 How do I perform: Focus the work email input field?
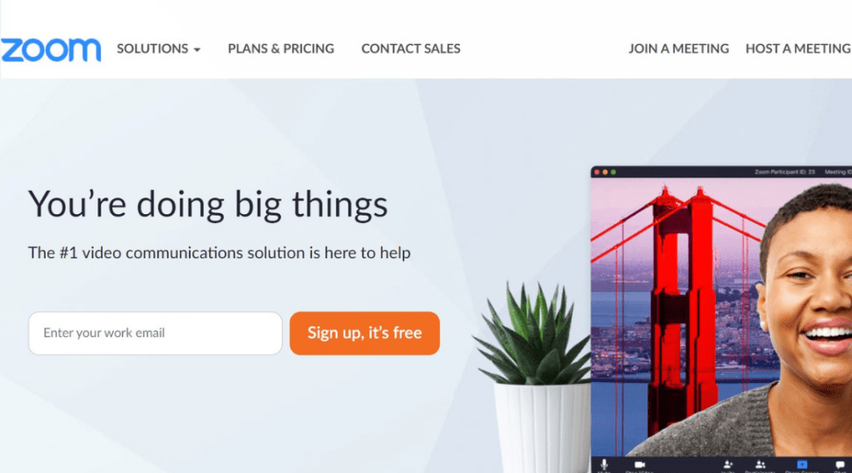click(156, 333)
